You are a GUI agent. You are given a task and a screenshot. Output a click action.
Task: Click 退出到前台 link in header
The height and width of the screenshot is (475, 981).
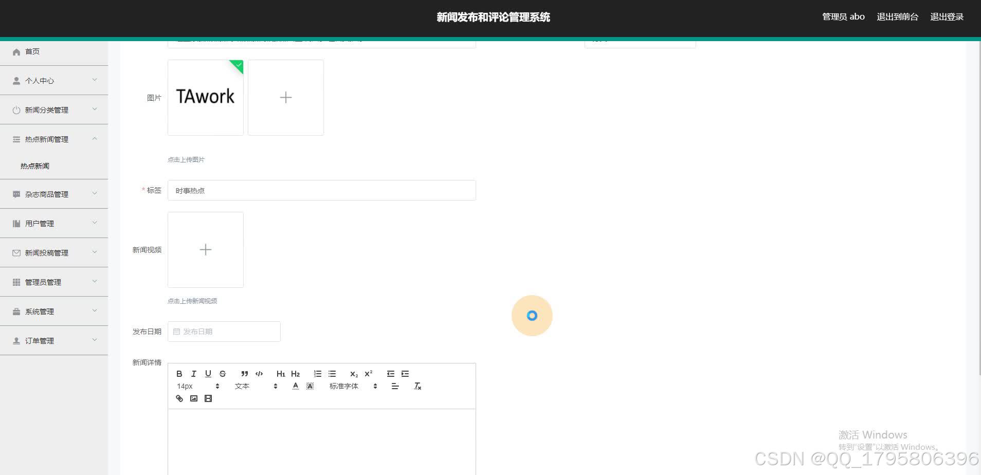pos(897,17)
